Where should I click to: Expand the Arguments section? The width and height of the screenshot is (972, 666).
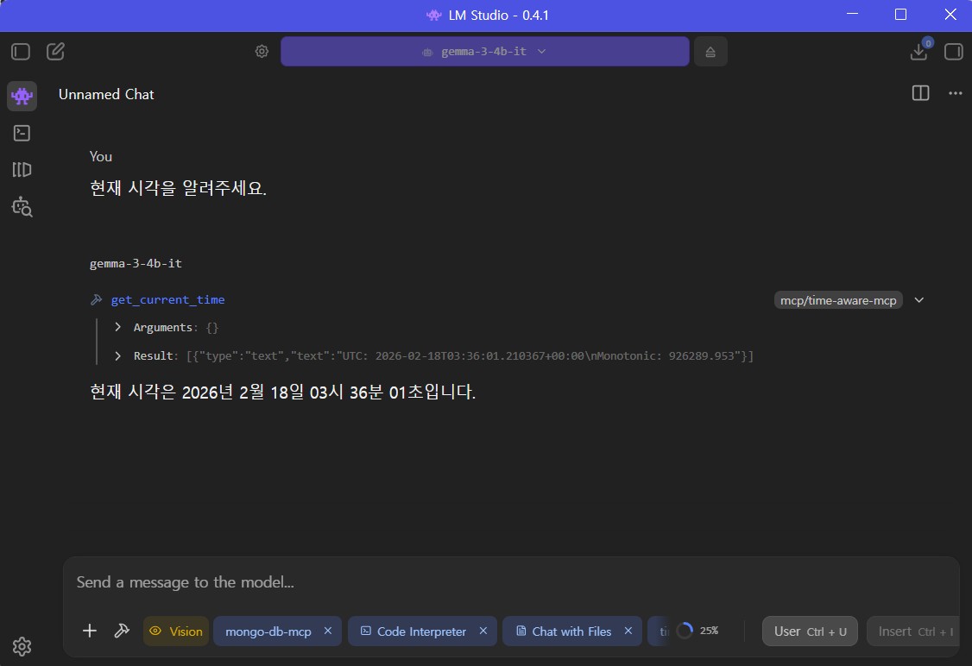tap(117, 327)
